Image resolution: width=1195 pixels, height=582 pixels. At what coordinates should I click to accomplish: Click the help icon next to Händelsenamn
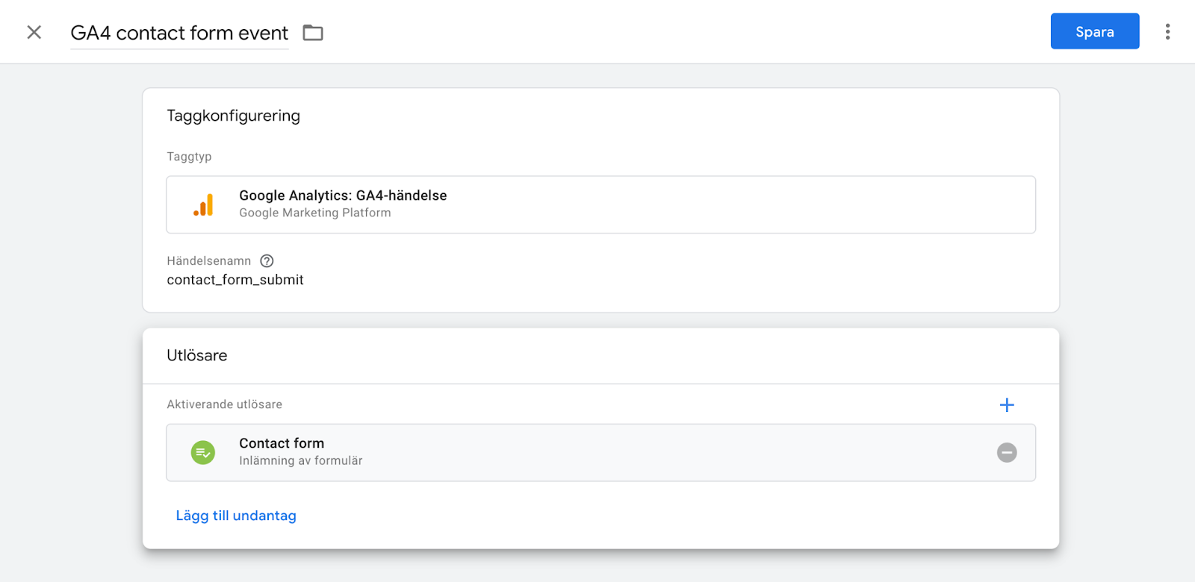(x=267, y=260)
